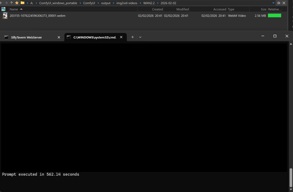Expand chevron after ComfyUI_windows_portable

point(80,3)
